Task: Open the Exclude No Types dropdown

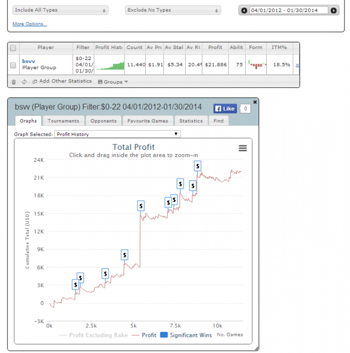Action: (x=173, y=10)
